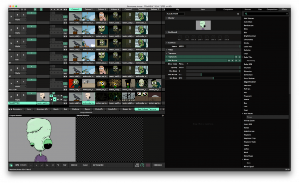
Task: Remove the Hue Rotate effect via its X icon
Action: 236,60
